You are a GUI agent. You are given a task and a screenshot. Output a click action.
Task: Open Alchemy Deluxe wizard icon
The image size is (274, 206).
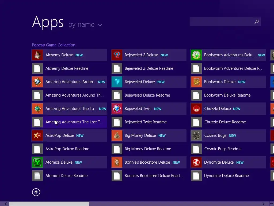37,55
